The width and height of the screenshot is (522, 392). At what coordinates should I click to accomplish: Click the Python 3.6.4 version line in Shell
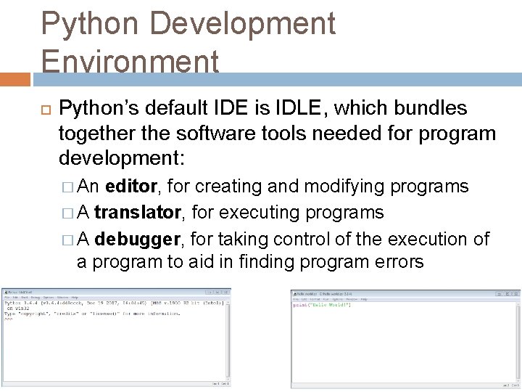click(x=115, y=303)
